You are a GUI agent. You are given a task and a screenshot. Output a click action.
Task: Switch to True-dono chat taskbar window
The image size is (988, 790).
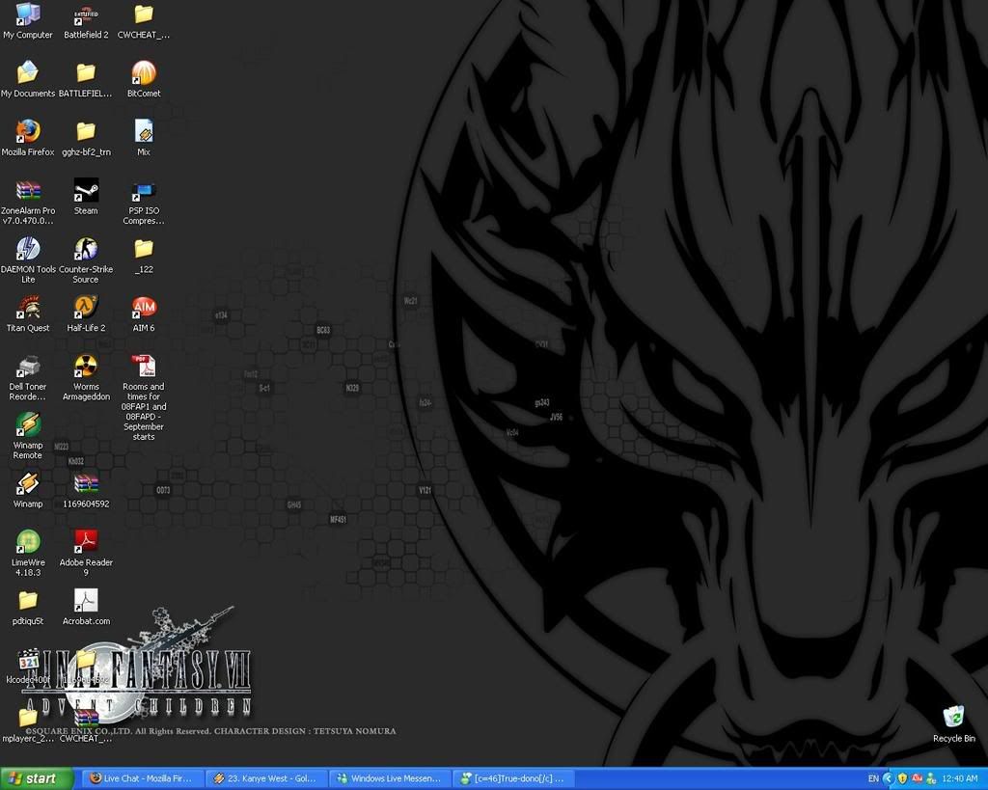[514, 778]
